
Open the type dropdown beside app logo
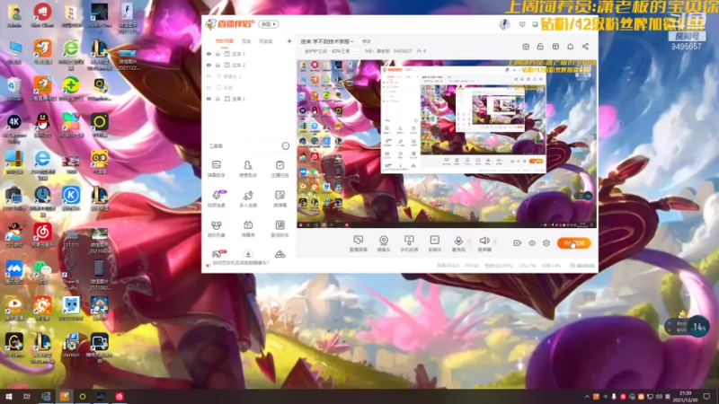(268, 24)
